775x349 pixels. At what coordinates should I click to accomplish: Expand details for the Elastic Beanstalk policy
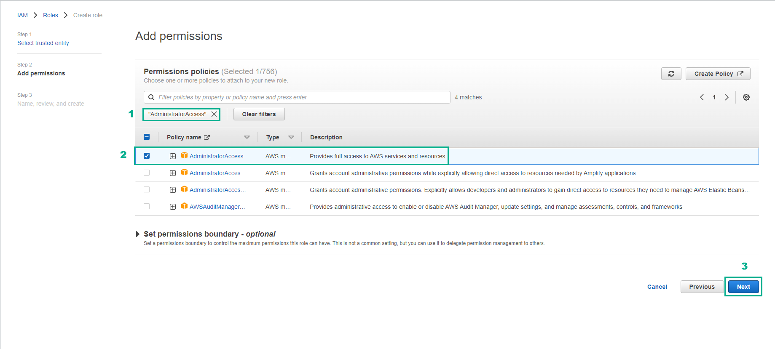coord(173,190)
